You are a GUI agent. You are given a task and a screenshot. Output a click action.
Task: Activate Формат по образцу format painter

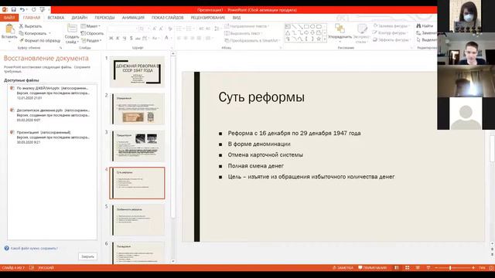click(x=39, y=40)
